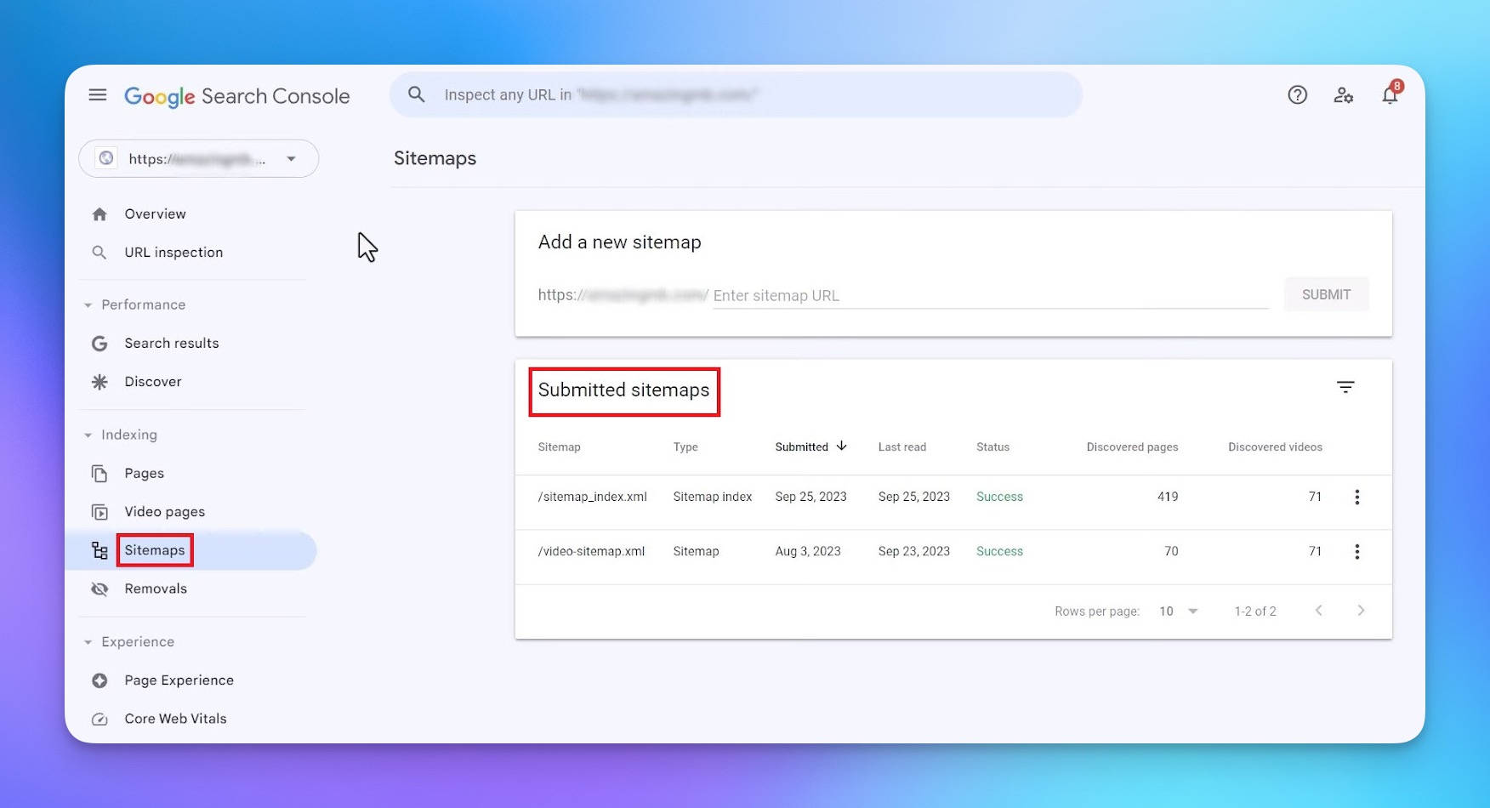Click the Removals hidden-eye icon
Screen dimensions: 1490x808
99,589
